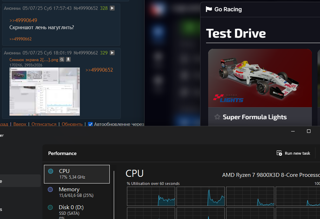Click Run new task button

(x=293, y=153)
